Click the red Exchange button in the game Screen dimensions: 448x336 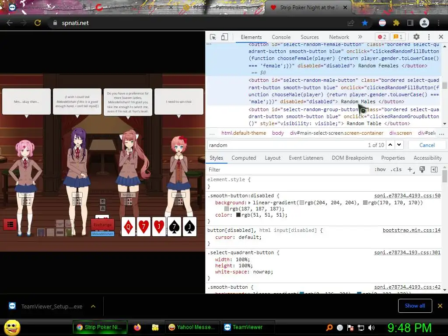tap(102, 225)
